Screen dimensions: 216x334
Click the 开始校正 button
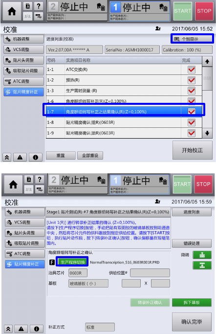[x=193, y=150]
